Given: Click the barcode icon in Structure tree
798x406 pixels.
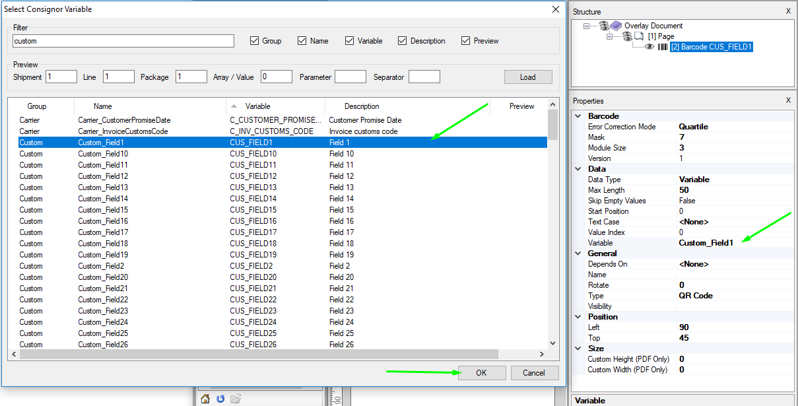Looking at the screenshot, I should 662,47.
